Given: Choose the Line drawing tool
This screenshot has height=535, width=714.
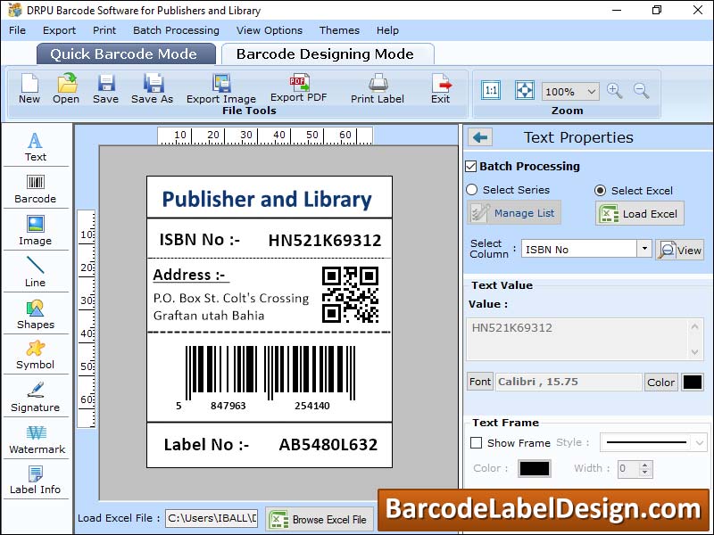Looking at the screenshot, I should (x=36, y=270).
